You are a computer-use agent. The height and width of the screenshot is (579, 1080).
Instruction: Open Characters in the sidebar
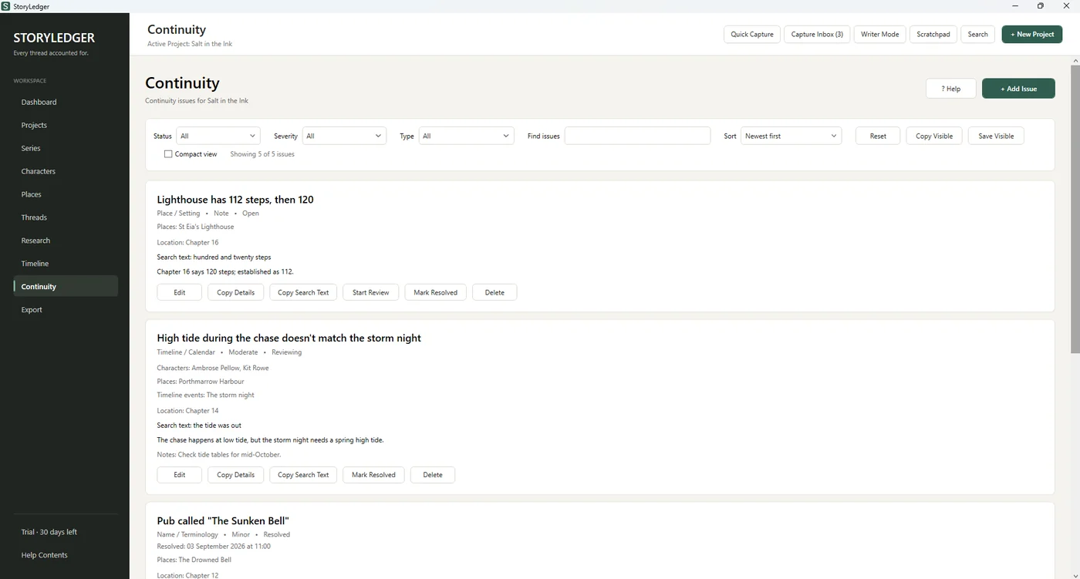coord(66,171)
